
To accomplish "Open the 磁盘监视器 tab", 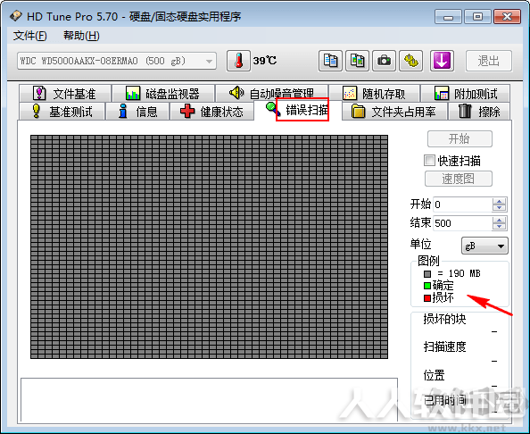I will click(x=163, y=94).
